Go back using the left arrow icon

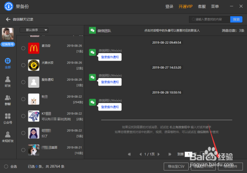[x=8, y=20]
